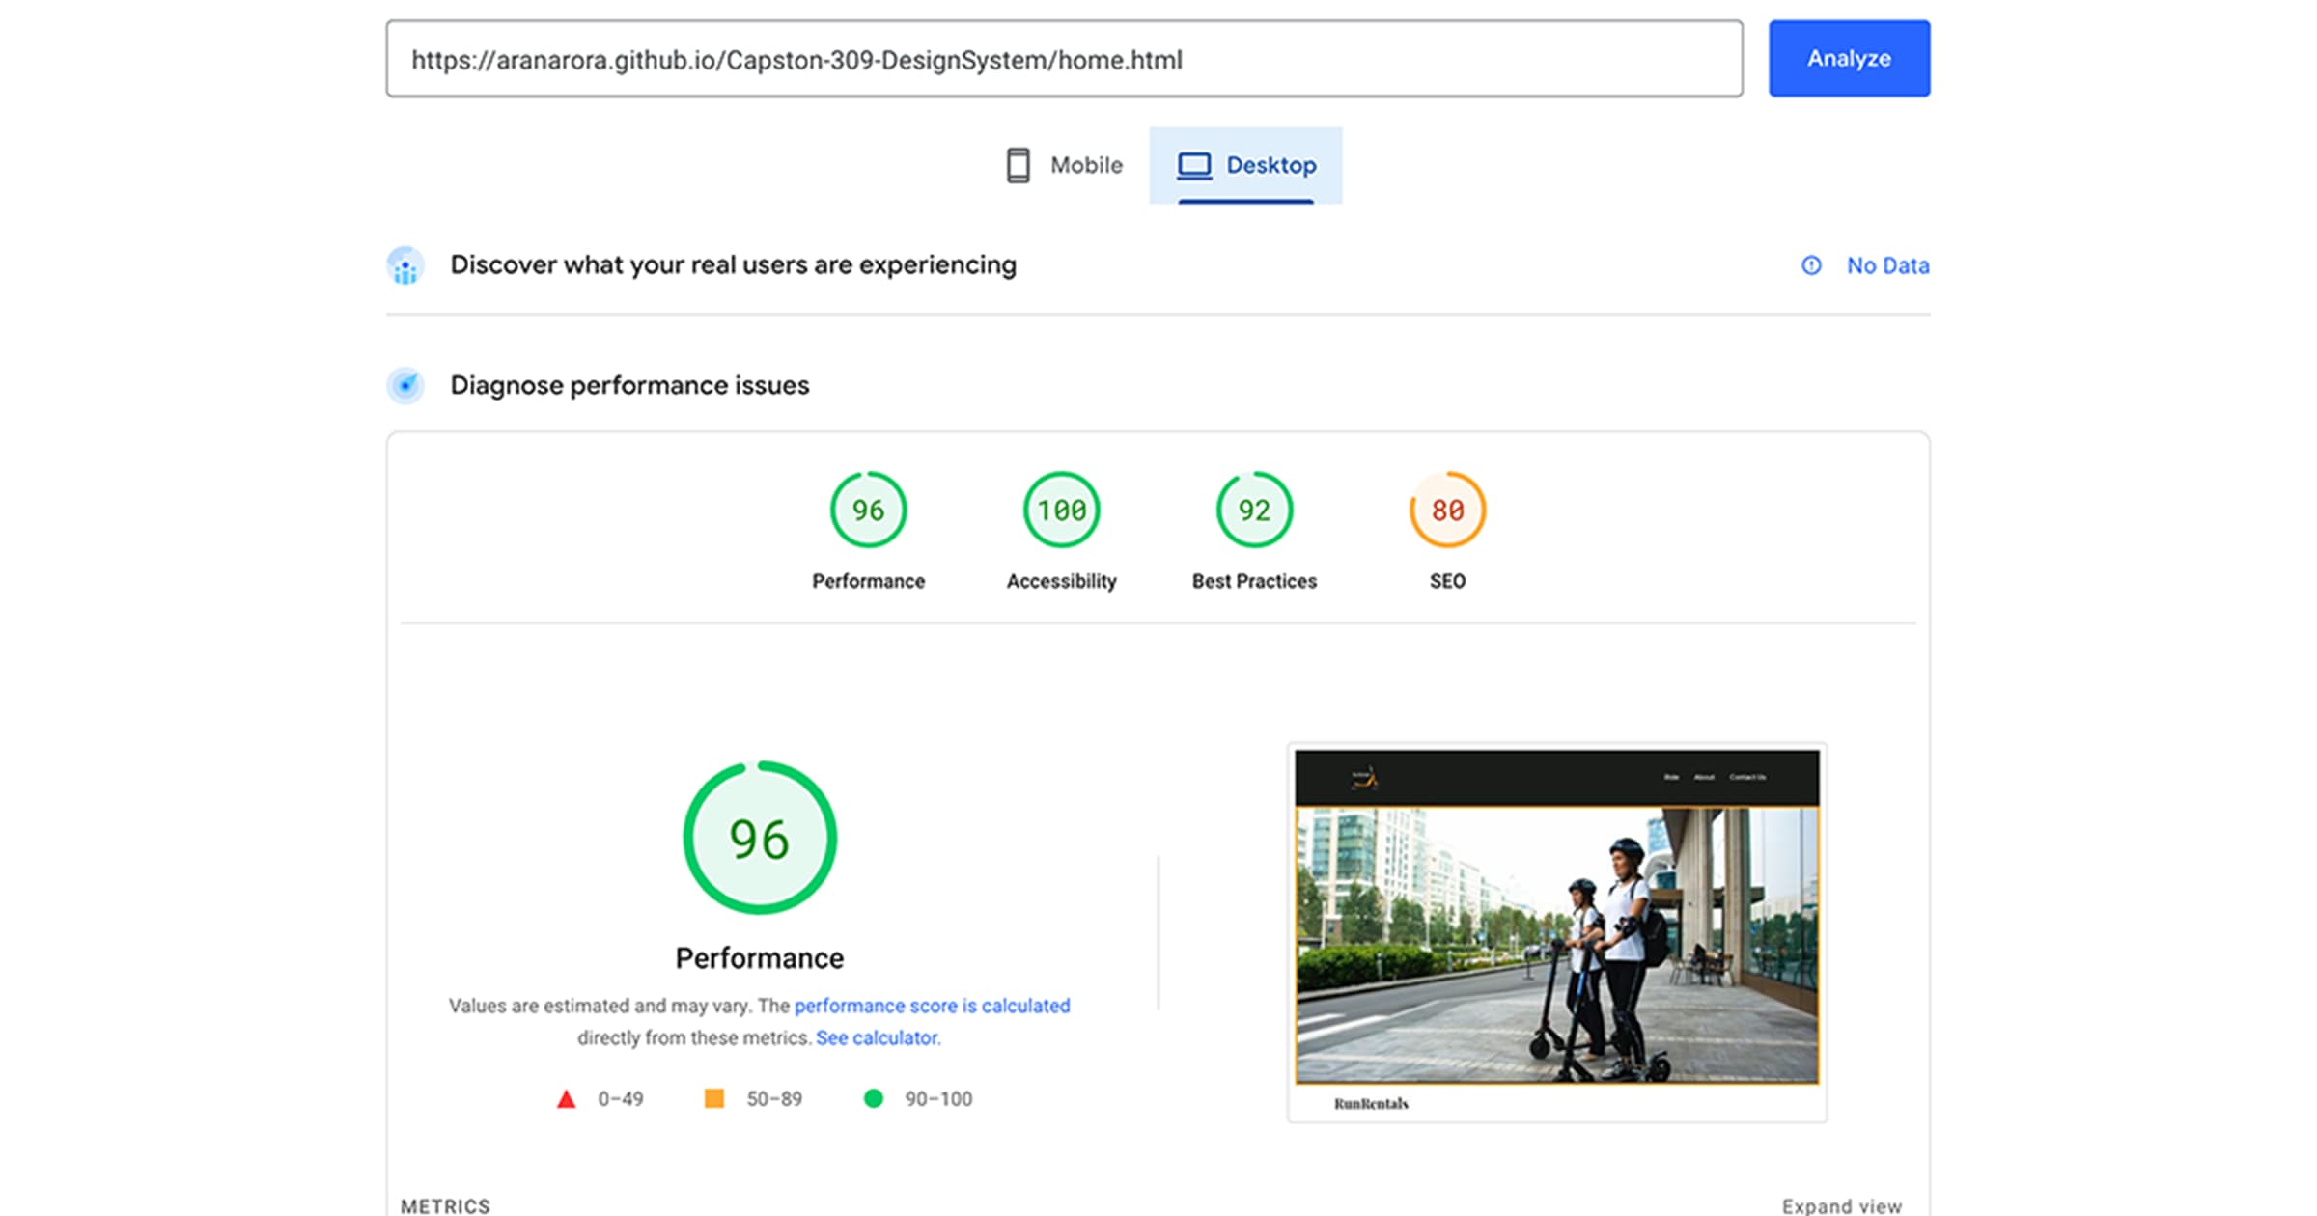The height and width of the screenshot is (1216, 2317).
Task: Open 'performance score is calculated' link
Action: (932, 1006)
